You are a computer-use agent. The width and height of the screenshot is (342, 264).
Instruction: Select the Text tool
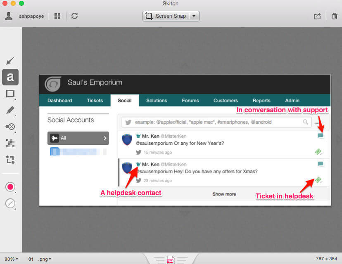10,77
